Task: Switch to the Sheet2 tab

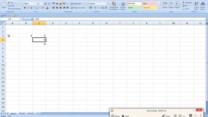Action: (22, 113)
